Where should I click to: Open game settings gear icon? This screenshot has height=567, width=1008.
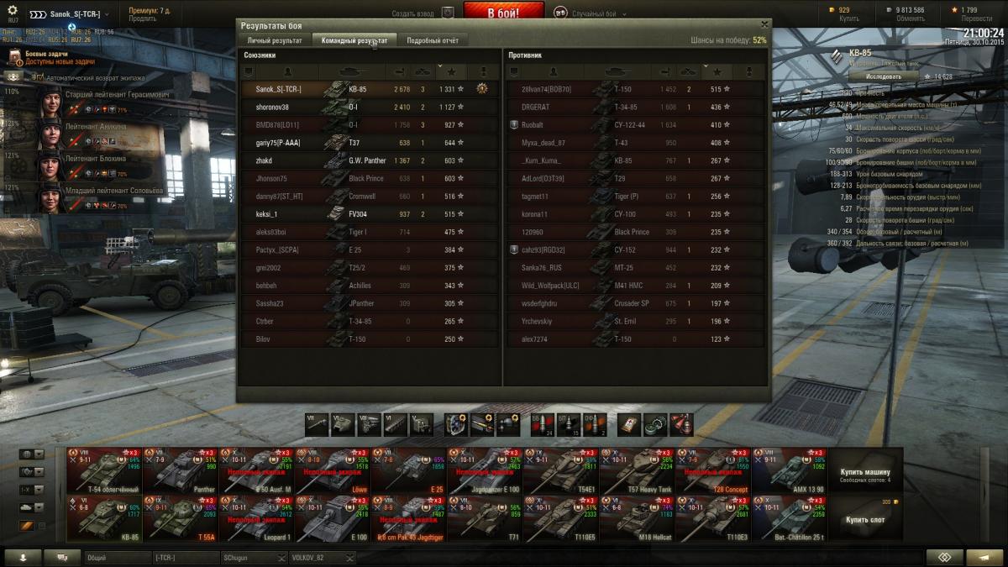point(13,10)
